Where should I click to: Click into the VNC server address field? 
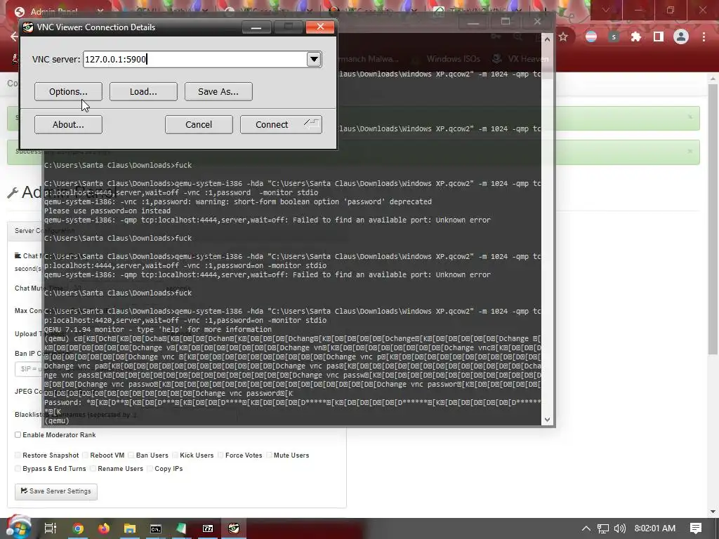[x=195, y=59]
